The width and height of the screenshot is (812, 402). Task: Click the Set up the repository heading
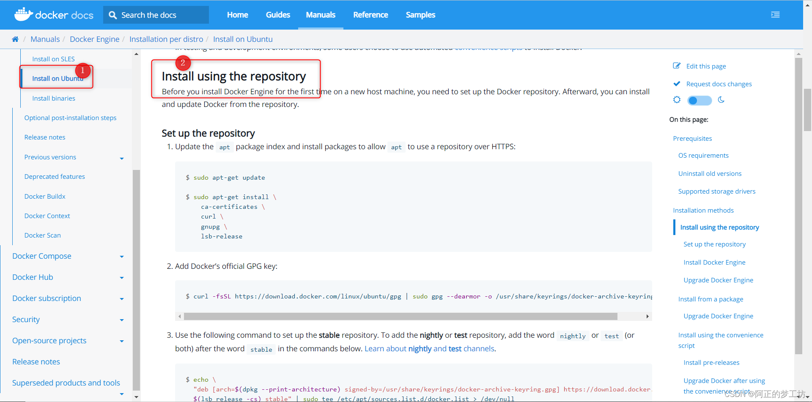(x=208, y=133)
